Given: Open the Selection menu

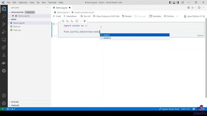Looking at the screenshot, I should point(23,3).
